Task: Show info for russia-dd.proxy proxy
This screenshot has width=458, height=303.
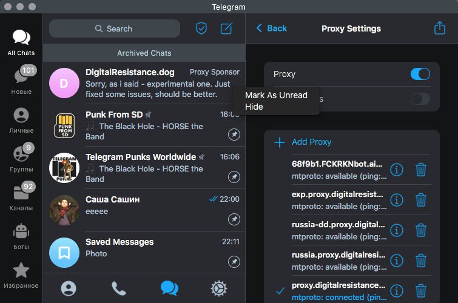Action: [397, 230]
